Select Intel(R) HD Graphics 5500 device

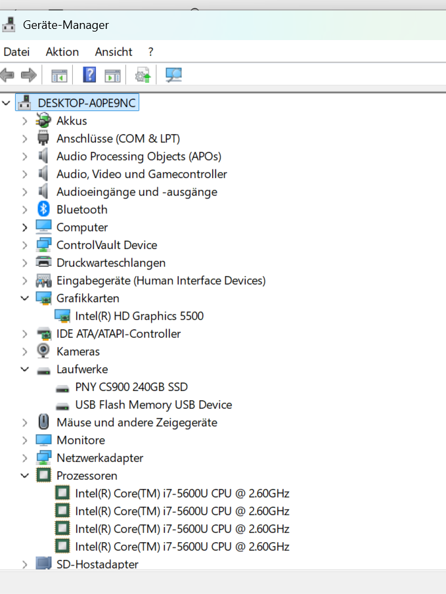click(139, 316)
